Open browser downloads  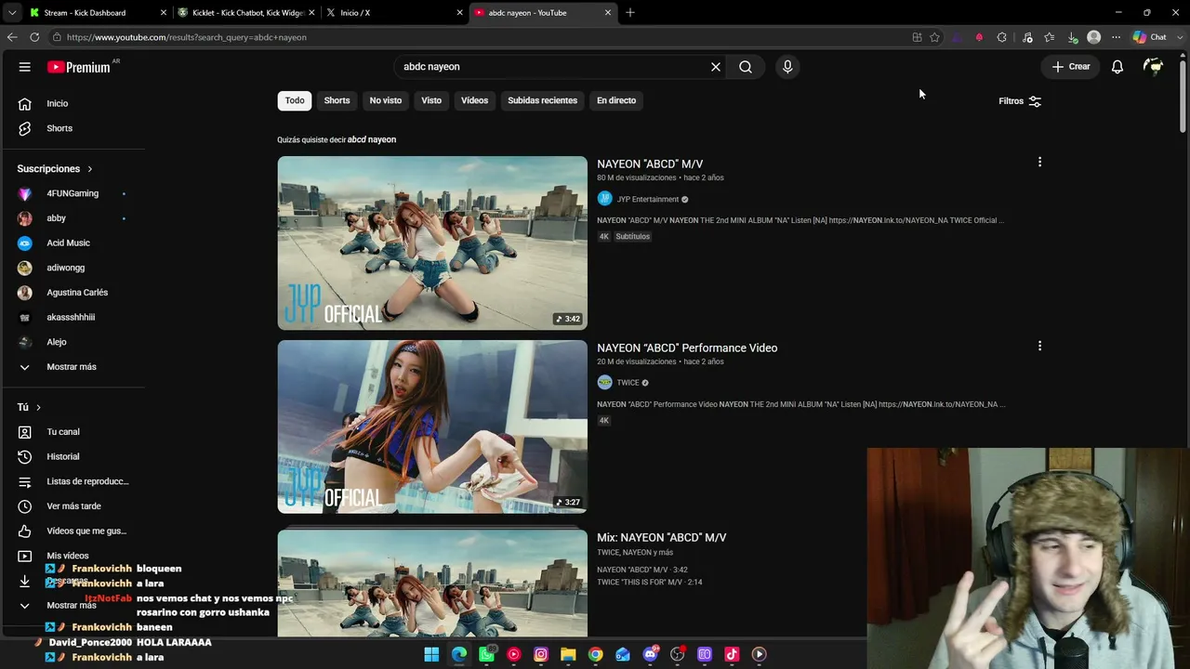[x=1072, y=37]
